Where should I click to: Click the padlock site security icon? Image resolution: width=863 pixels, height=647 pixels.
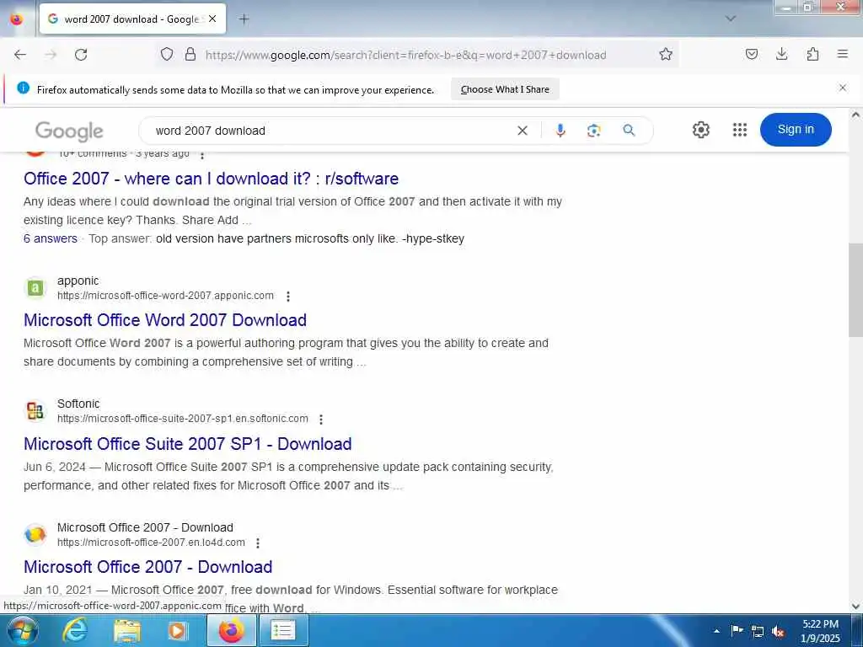coord(190,54)
